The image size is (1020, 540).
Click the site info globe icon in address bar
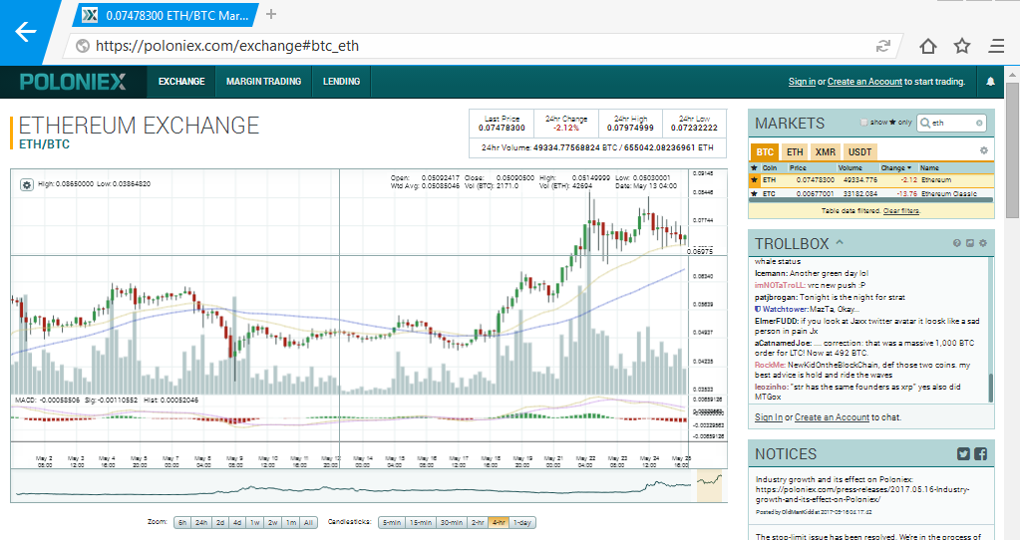82,46
